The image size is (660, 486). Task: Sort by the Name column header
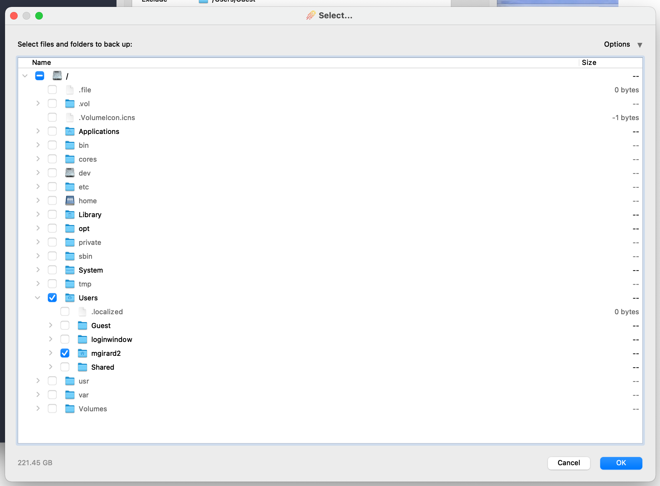[x=42, y=62]
